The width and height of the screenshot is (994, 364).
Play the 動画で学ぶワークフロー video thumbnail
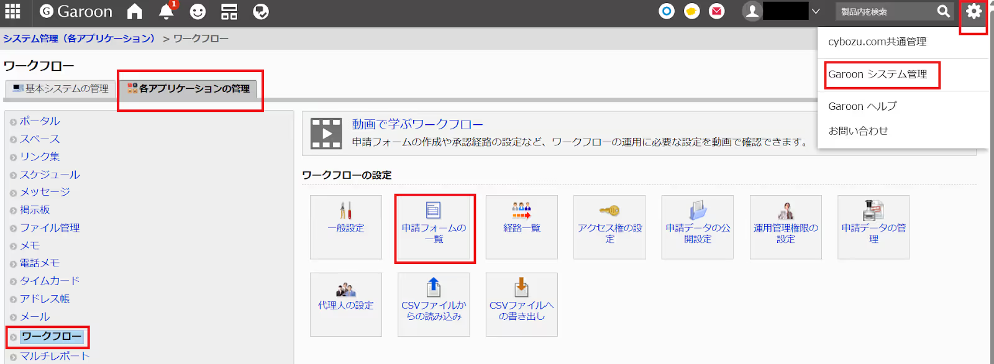pyautogui.click(x=326, y=134)
